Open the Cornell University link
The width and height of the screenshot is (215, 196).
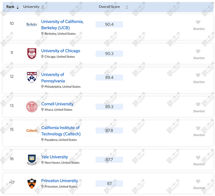pos(57,104)
